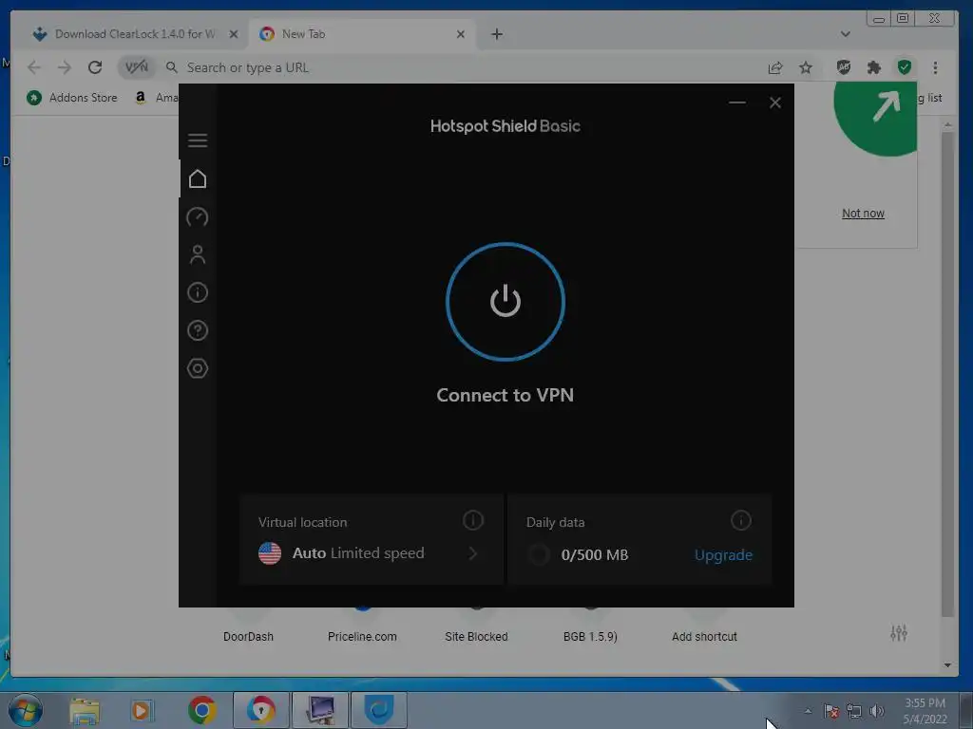This screenshot has height=729, width=973.
Task: Click the share page icon
Action: pyautogui.click(x=775, y=67)
